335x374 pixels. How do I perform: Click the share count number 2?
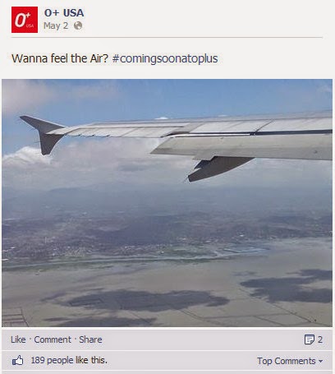point(320,339)
